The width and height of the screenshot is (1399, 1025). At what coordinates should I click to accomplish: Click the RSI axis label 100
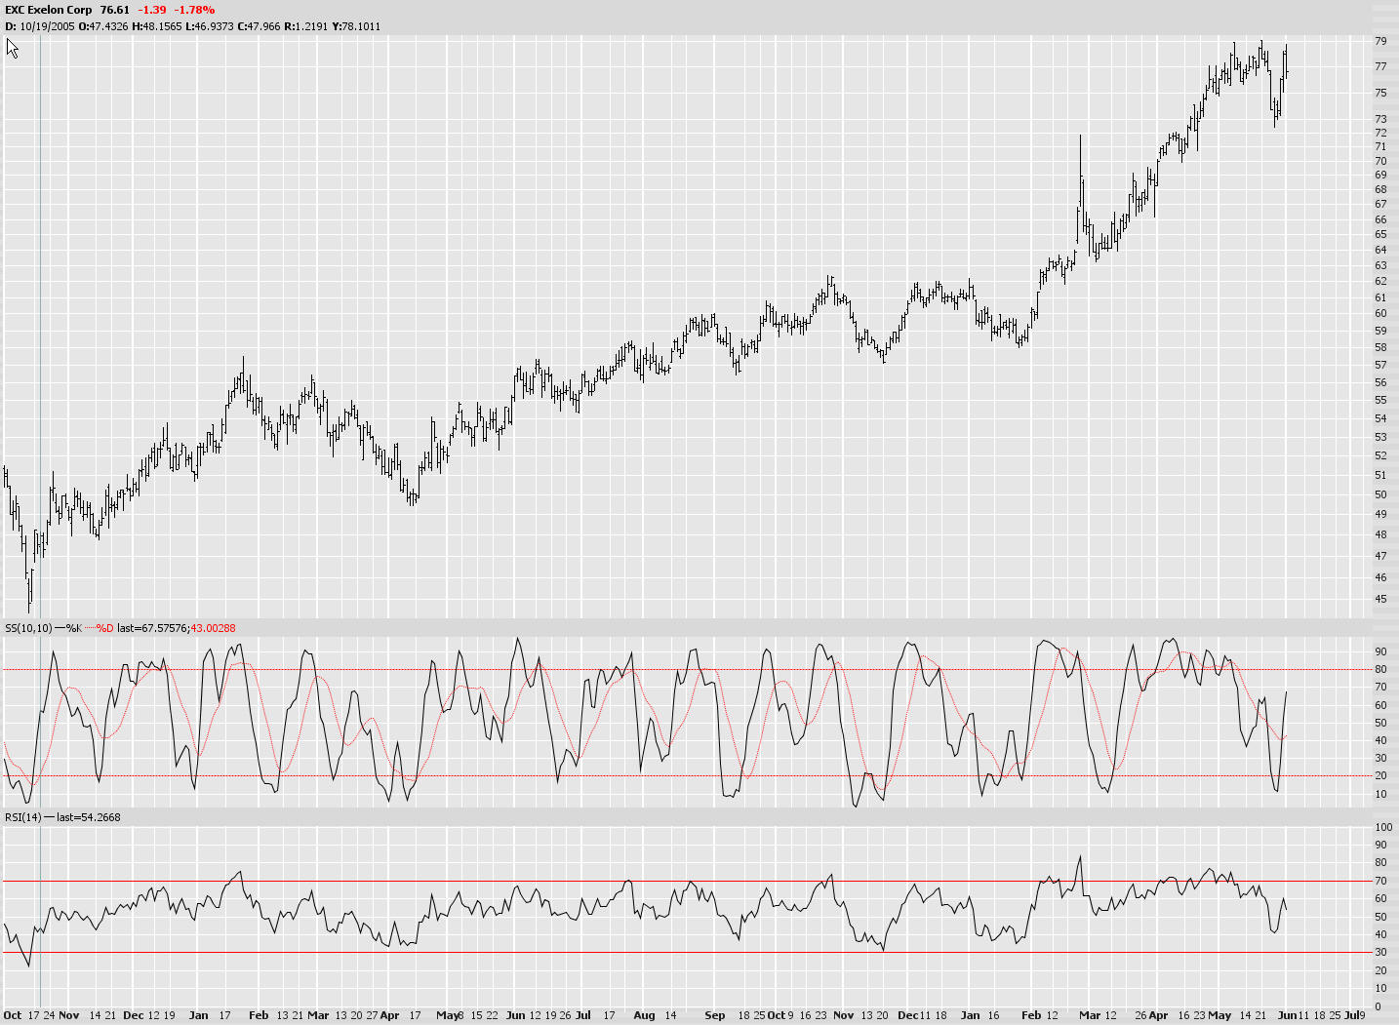(x=1383, y=827)
